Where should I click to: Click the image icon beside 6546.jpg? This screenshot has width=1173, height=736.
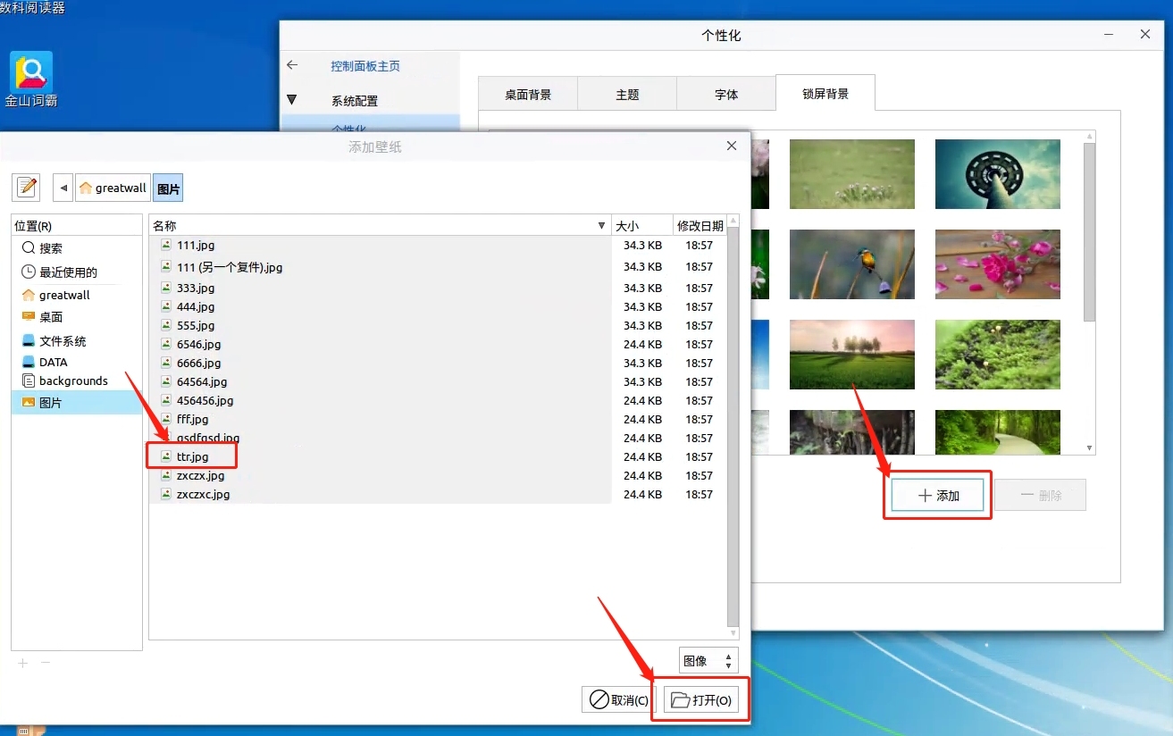pos(166,344)
